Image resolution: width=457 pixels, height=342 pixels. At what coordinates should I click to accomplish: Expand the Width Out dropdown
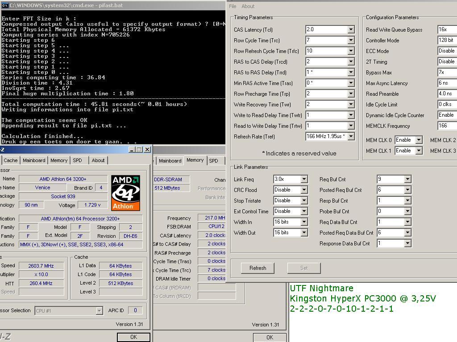[304, 232]
